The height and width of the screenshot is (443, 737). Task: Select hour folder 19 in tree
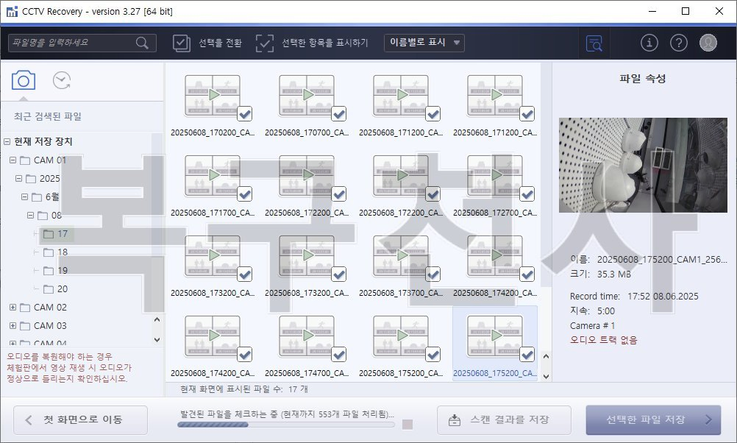[x=55, y=270]
